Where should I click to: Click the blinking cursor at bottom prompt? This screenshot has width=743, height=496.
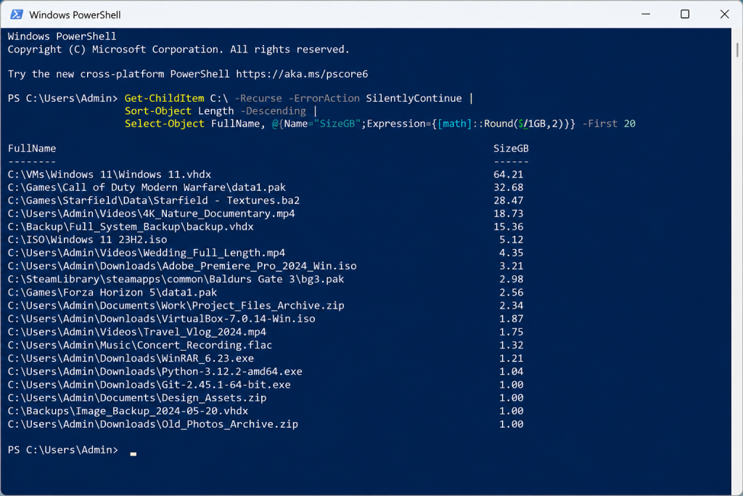[x=134, y=454]
